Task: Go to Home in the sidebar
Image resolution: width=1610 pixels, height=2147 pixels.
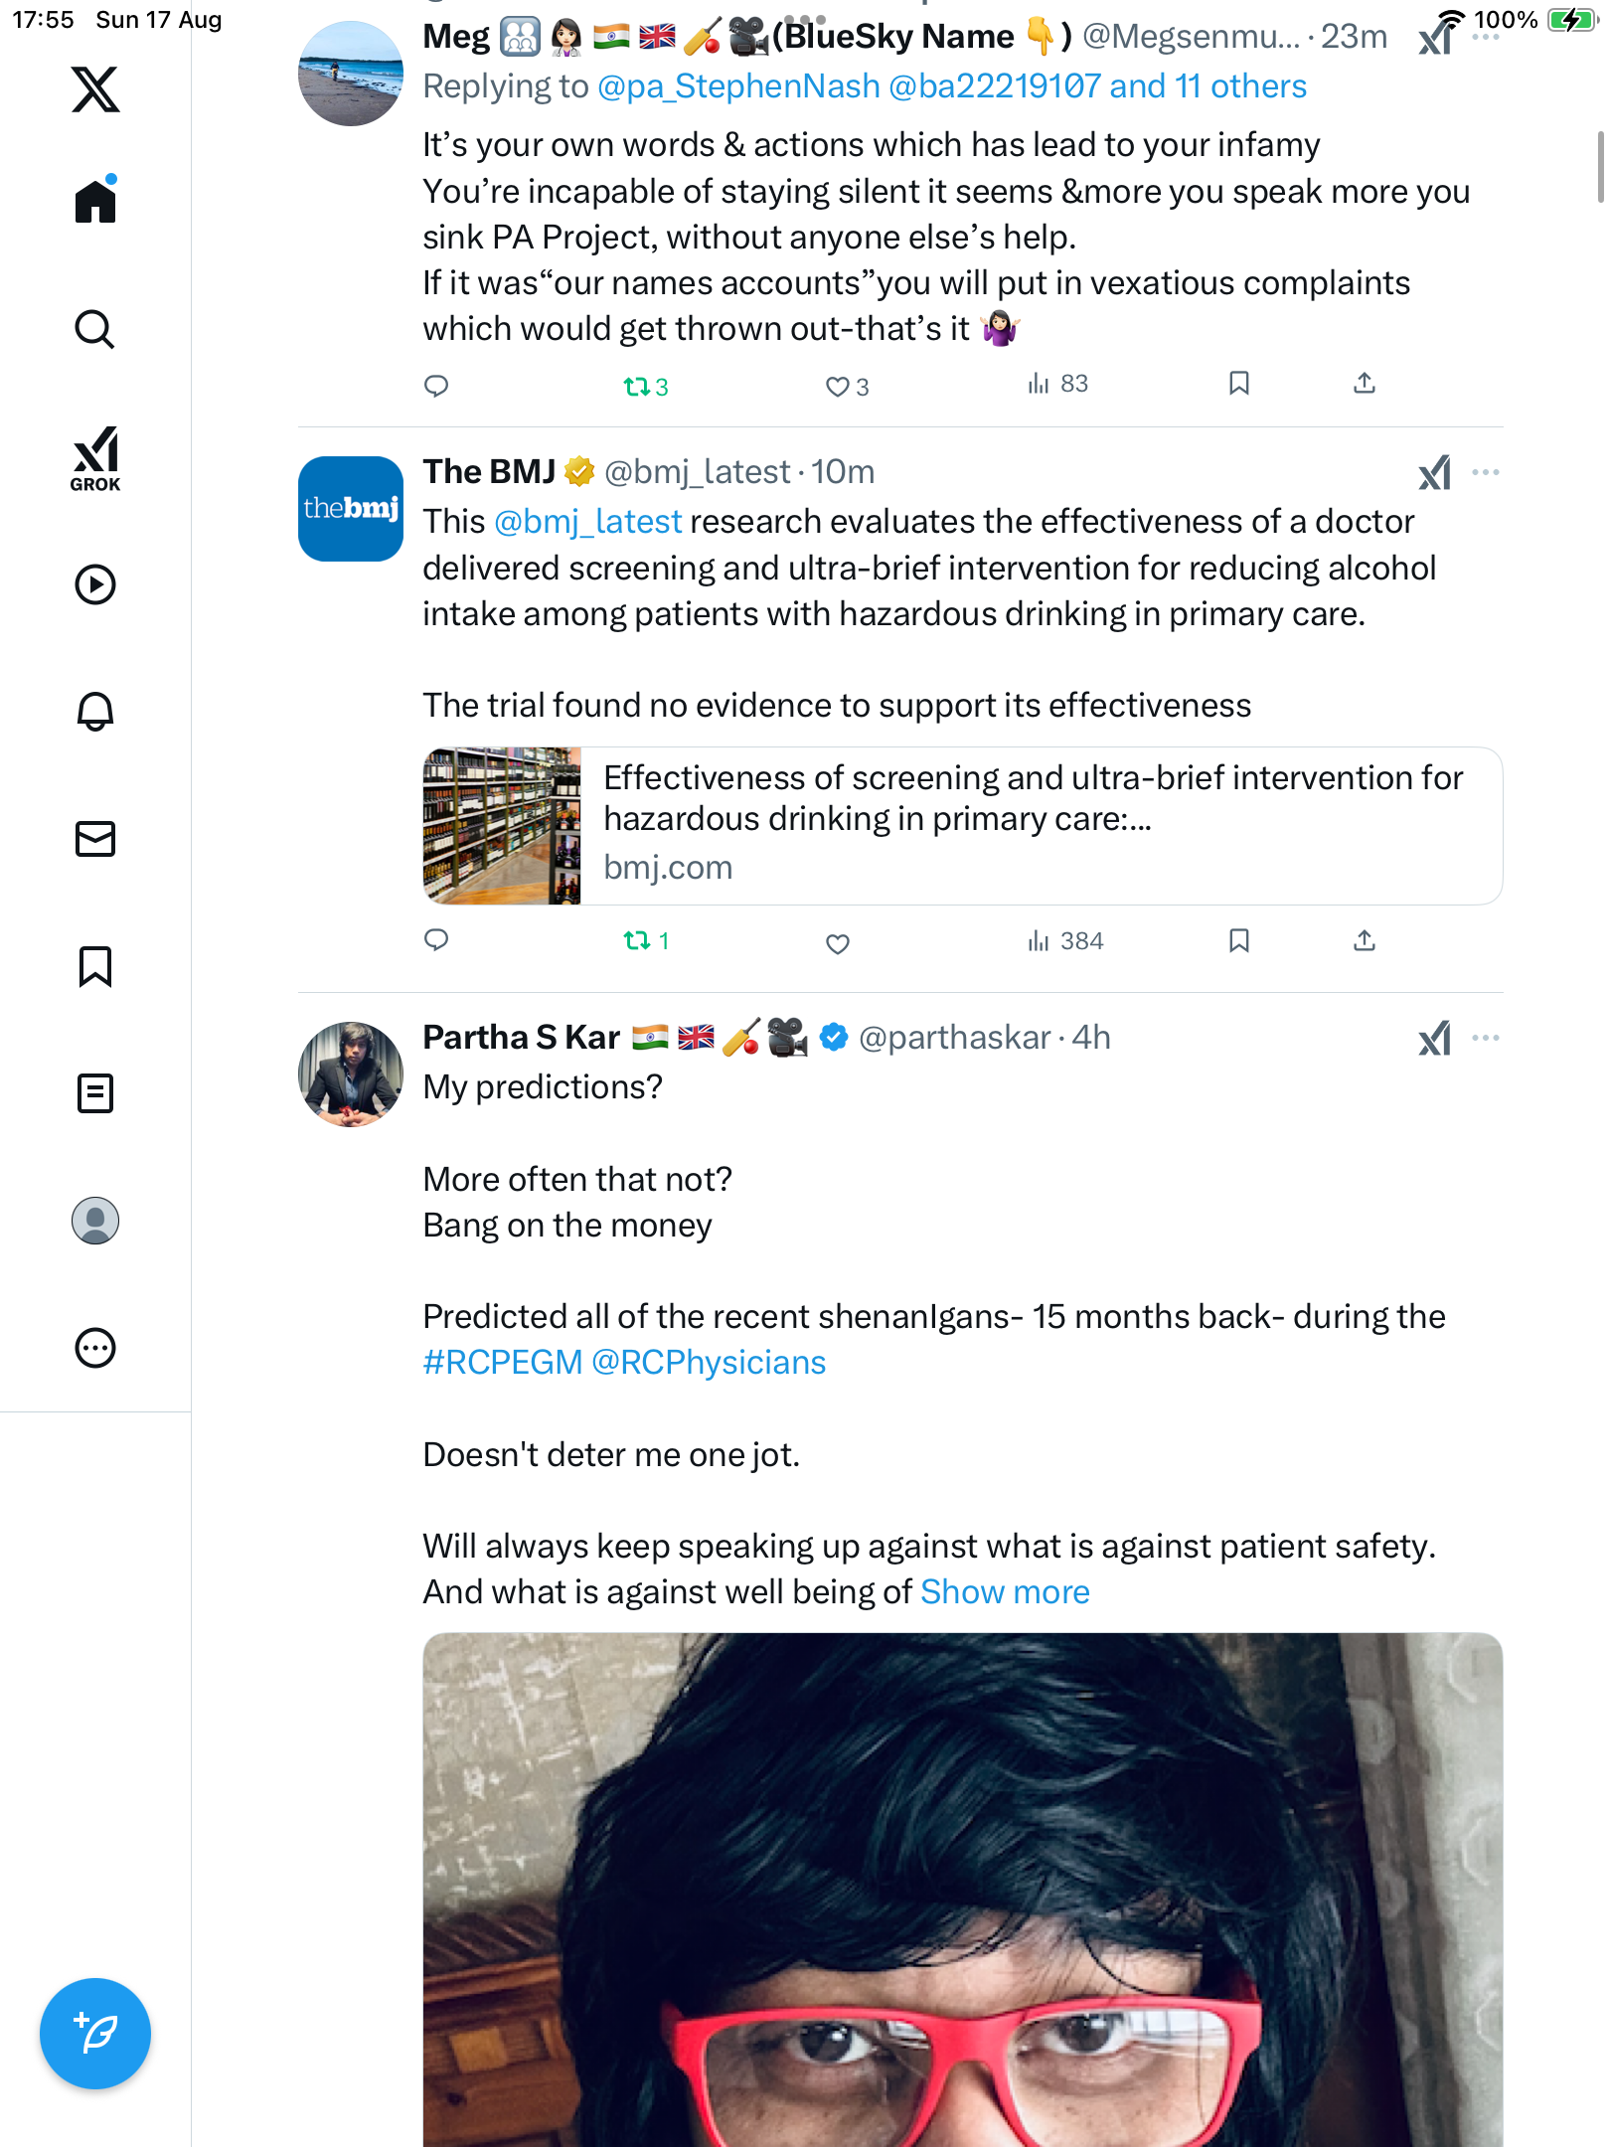Action: click(x=95, y=202)
